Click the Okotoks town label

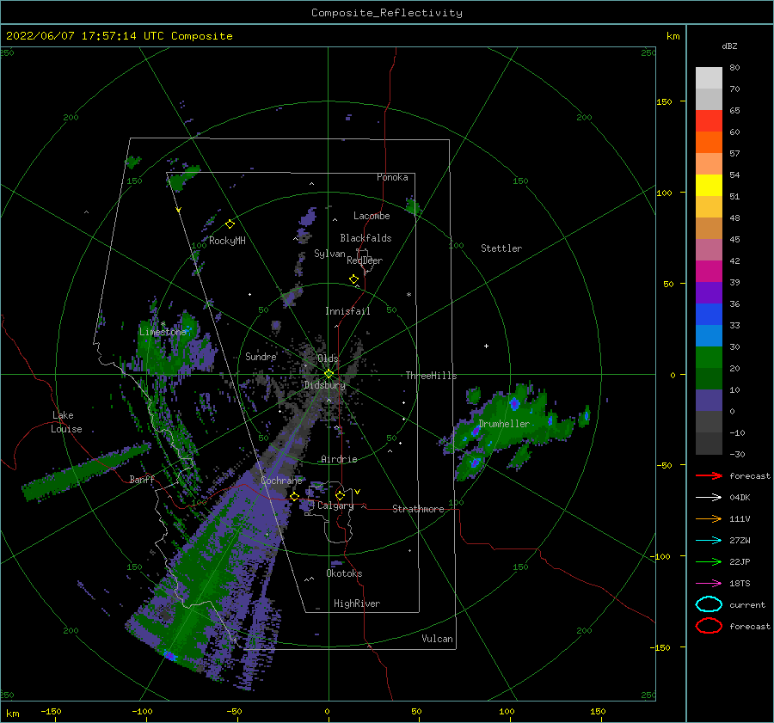click(344, 573)
